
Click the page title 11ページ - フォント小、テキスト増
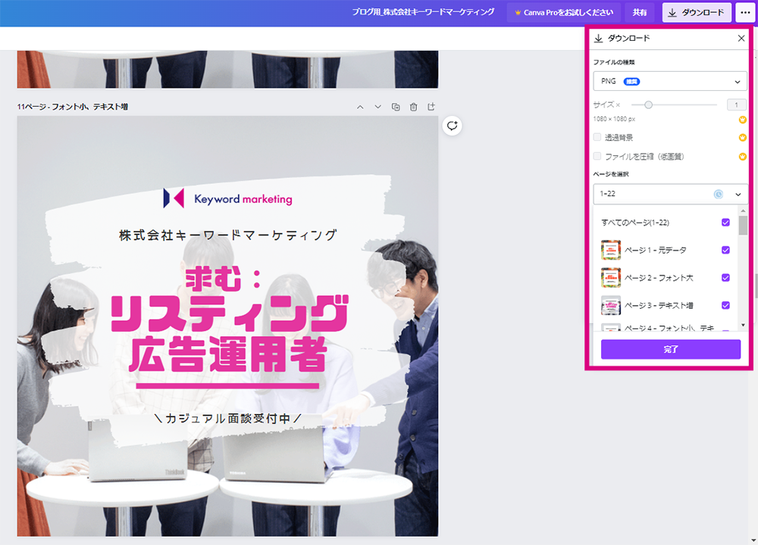[x=73, y=107]
